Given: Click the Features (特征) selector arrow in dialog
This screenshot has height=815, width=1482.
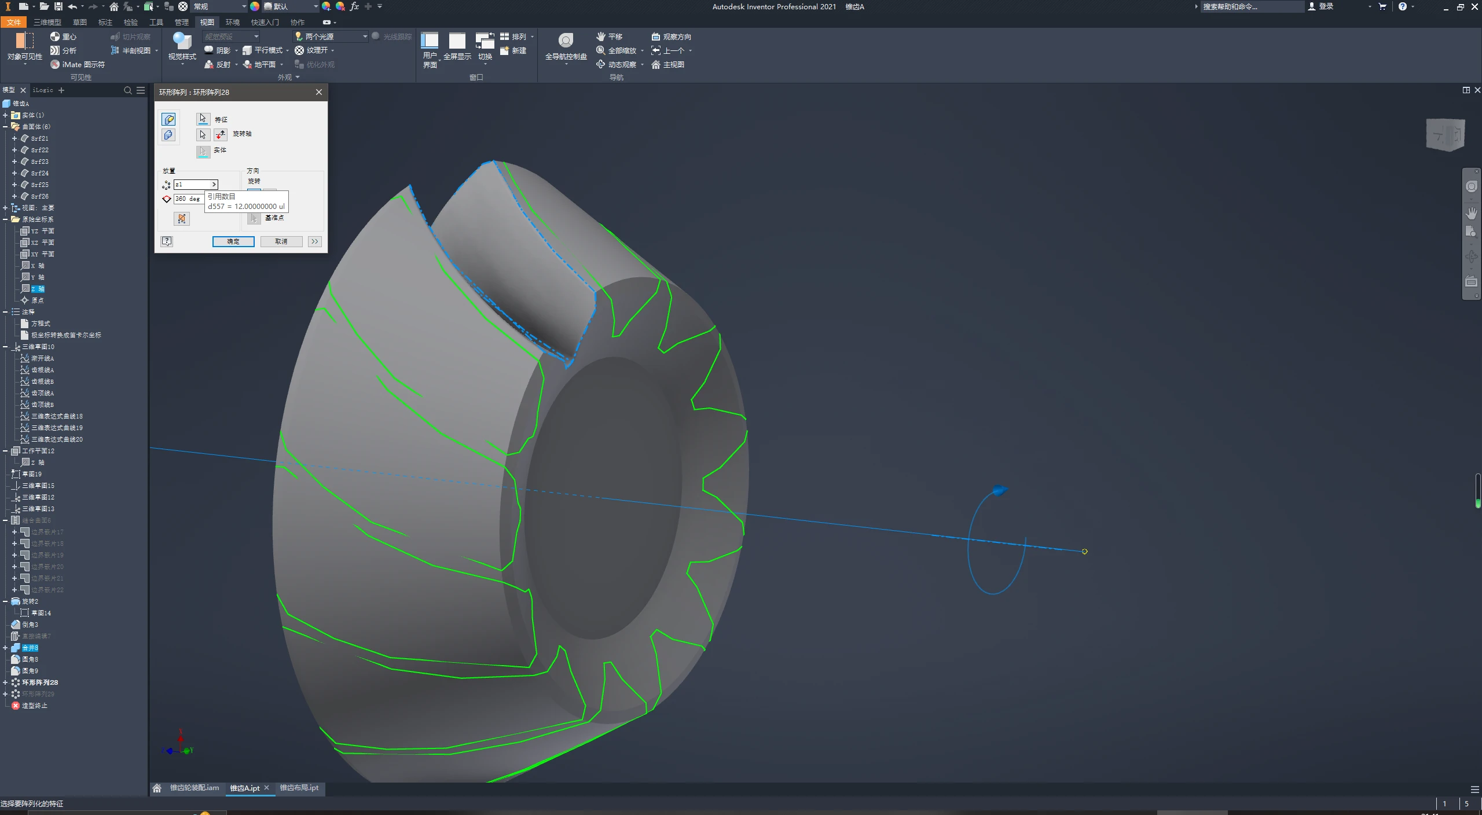Looking at the screenshot, I should pos(203,119).
